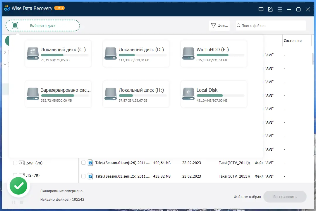Screen dimensions: 316x211
Task: Click the Wise Data Recovery logo icon
Action: [x=7, y=8]
